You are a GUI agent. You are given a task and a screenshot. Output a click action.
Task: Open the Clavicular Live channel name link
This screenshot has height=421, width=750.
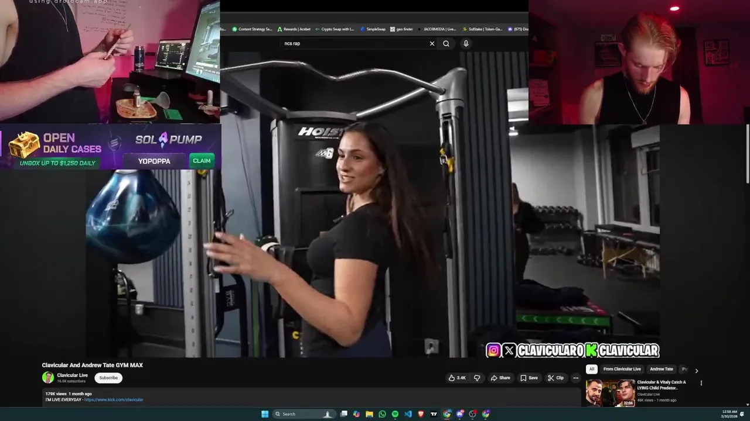[72, 375]
